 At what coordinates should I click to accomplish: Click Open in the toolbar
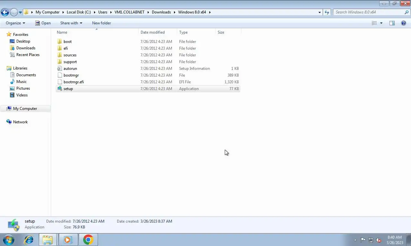point(43,23)
